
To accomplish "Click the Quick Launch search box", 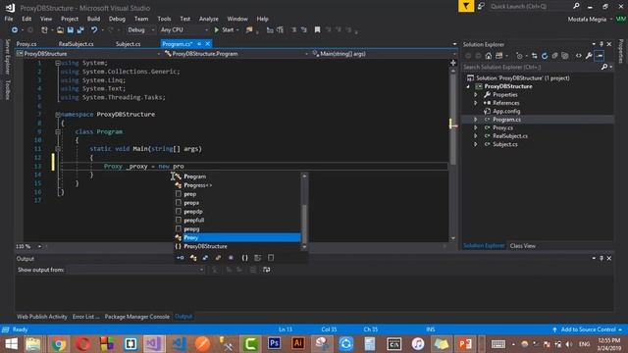I will [530, 6].
